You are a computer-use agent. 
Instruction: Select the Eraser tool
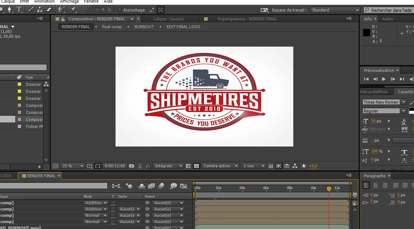tap(49, 10)
